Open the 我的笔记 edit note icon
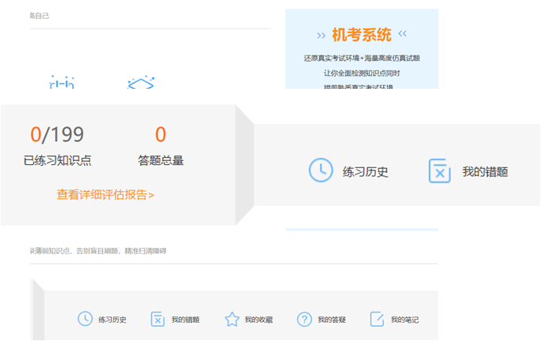Screen dimensions: 541x341 (377, 319)
